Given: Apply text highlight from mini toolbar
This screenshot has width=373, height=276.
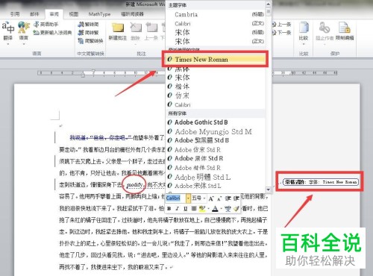Looking at the screenshot, I should [201, 209].
